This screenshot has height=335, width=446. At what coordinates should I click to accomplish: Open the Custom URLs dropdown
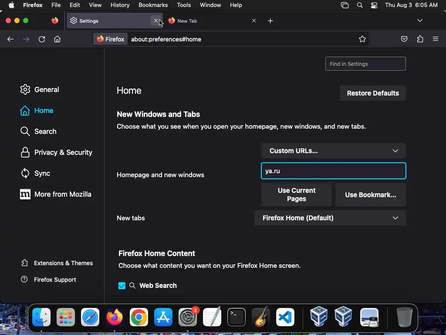click(333, 150)
